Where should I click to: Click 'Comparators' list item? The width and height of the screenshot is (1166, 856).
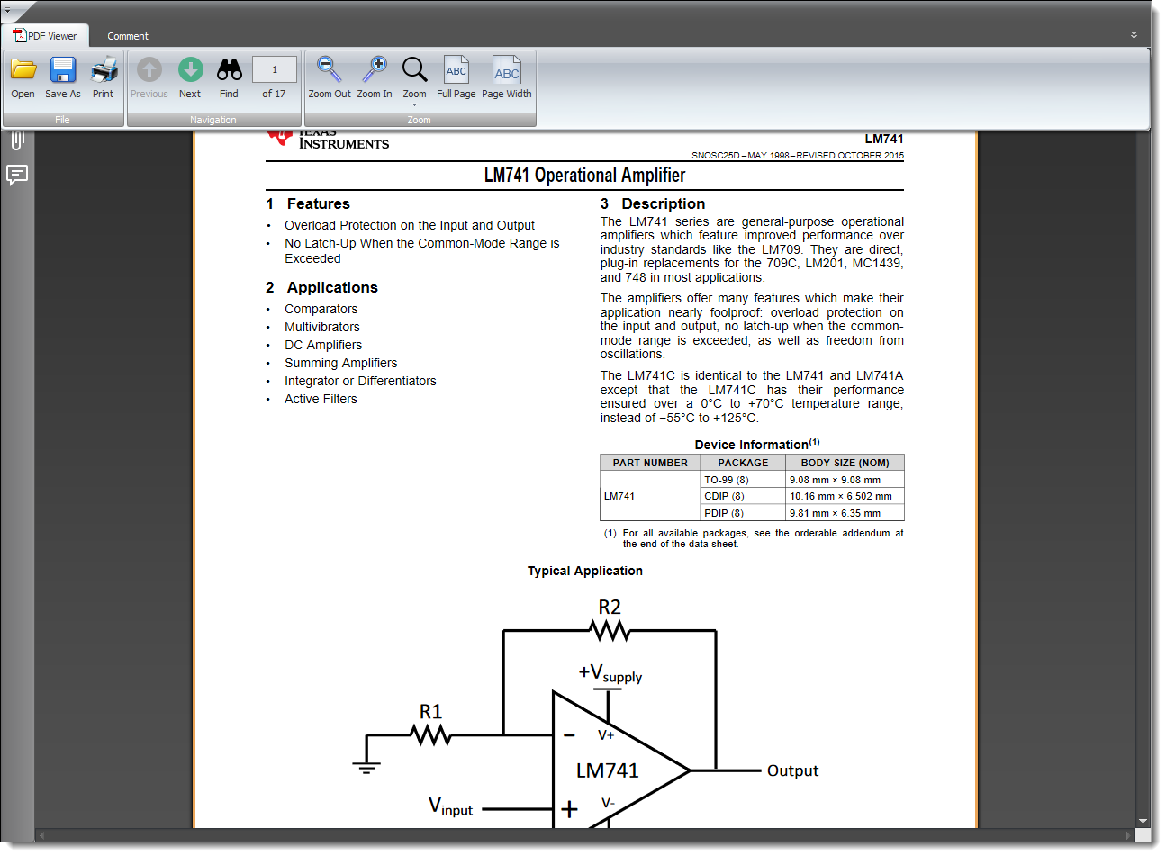click(321, 309)
